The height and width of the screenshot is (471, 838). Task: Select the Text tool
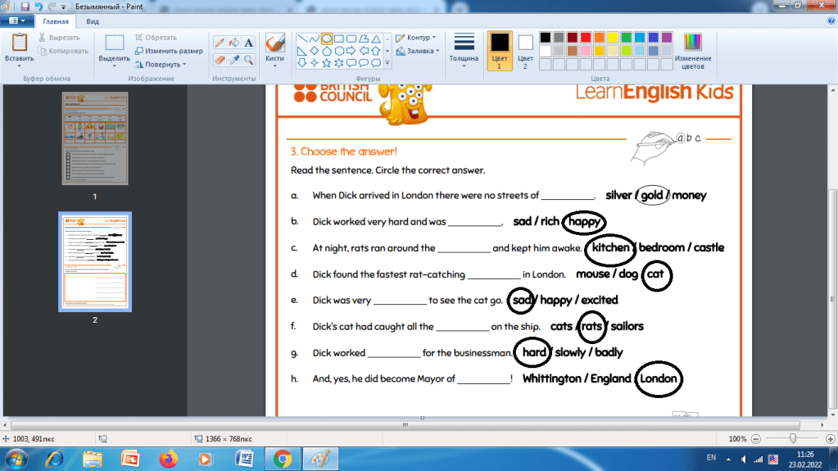(x=249, y=43)
